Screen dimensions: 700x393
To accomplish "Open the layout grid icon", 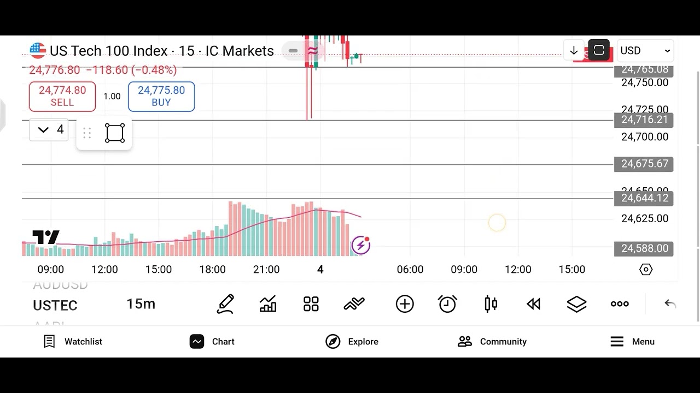I will point(311,304).
